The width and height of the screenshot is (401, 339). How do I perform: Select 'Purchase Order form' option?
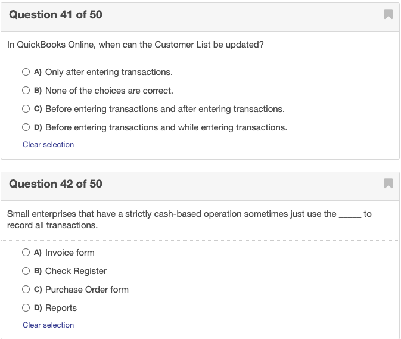tap(26, 289)
